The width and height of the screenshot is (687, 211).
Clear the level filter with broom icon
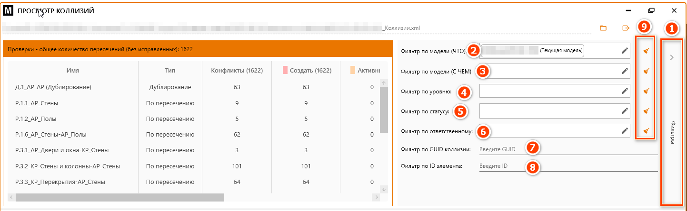tap(646, 91)
